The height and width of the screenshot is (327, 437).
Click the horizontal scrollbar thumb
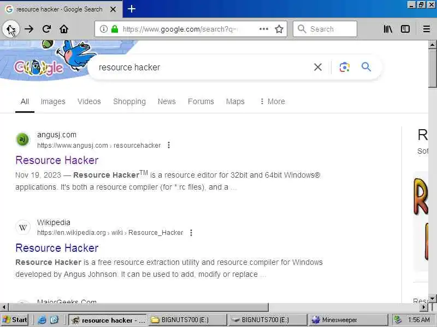(x=139, y=307)
